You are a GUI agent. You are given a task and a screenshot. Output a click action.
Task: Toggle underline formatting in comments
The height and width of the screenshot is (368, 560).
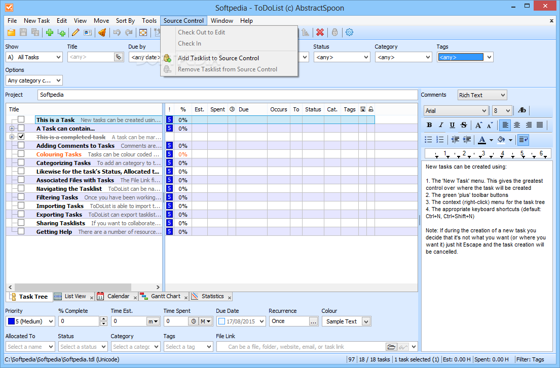[452, 125]
